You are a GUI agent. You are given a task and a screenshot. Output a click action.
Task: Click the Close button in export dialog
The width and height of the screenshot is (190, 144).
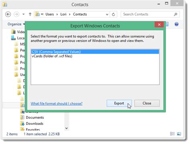(x=147, y=103)
